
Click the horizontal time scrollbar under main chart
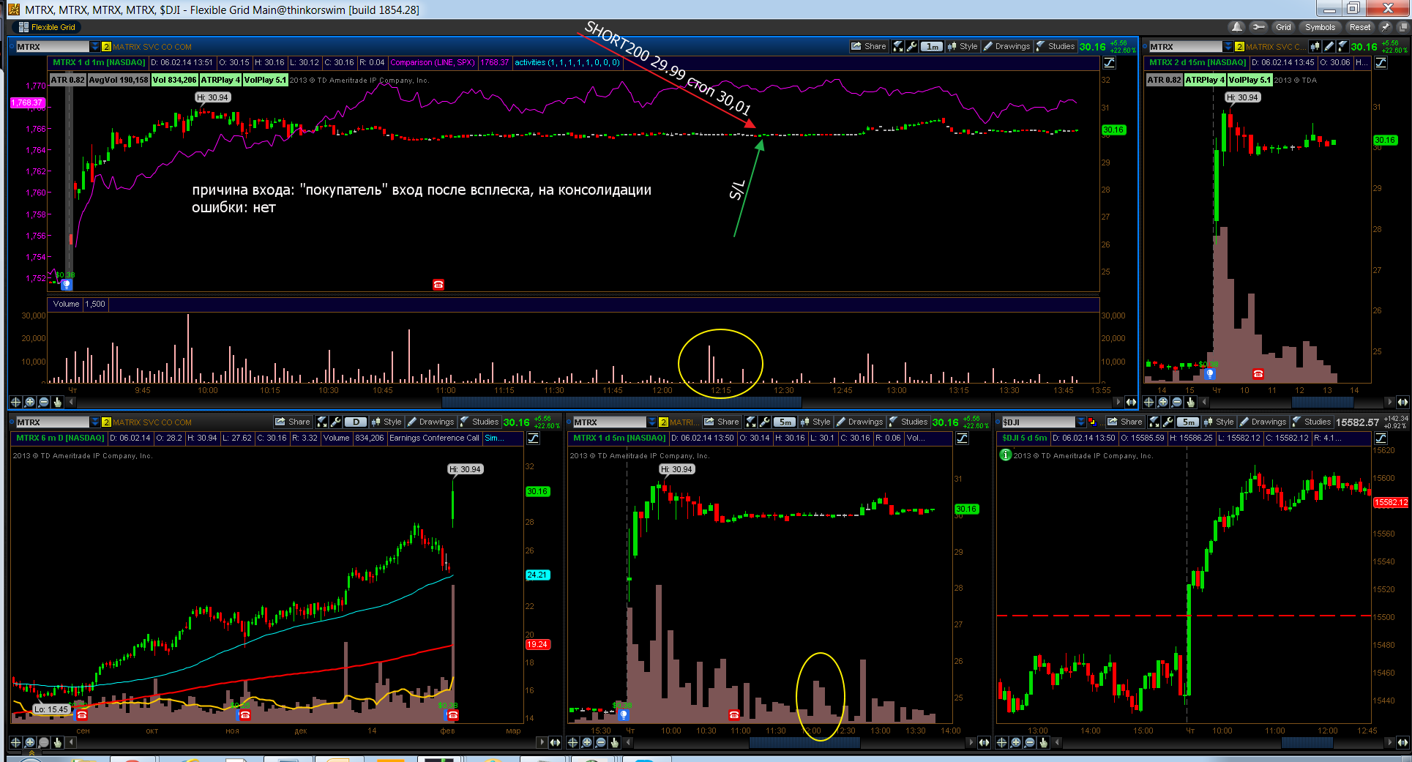click(x=594, y=402)
